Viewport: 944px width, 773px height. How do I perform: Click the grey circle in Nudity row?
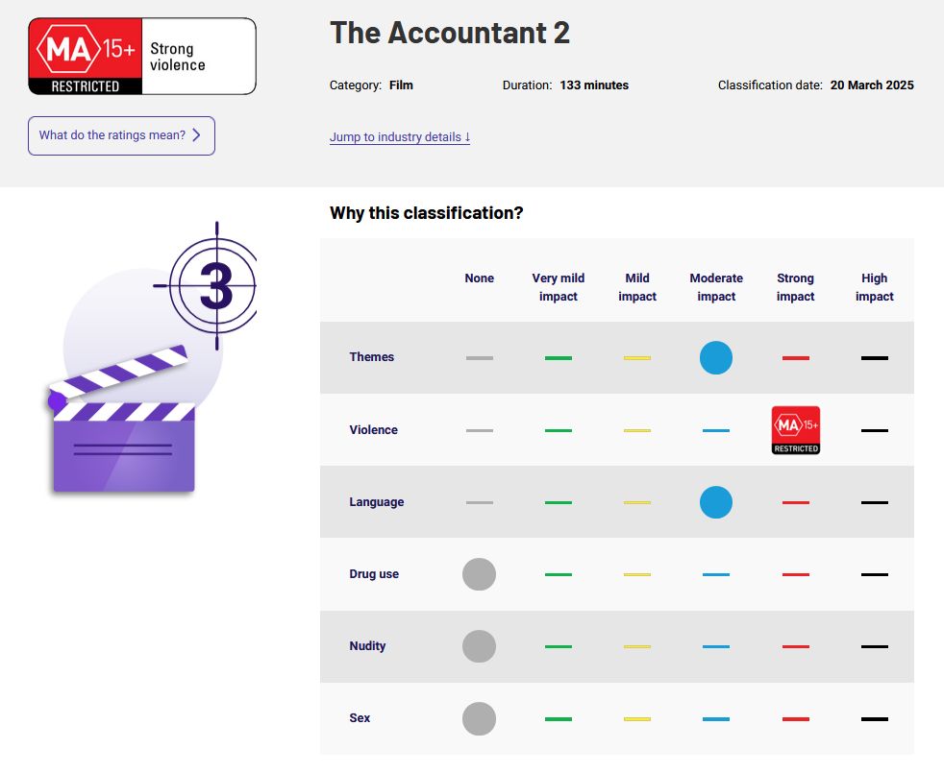pyautogui.click(x=480, y=646)
